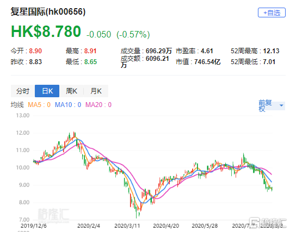Click the 今开 value 8.90

point(35,51)
